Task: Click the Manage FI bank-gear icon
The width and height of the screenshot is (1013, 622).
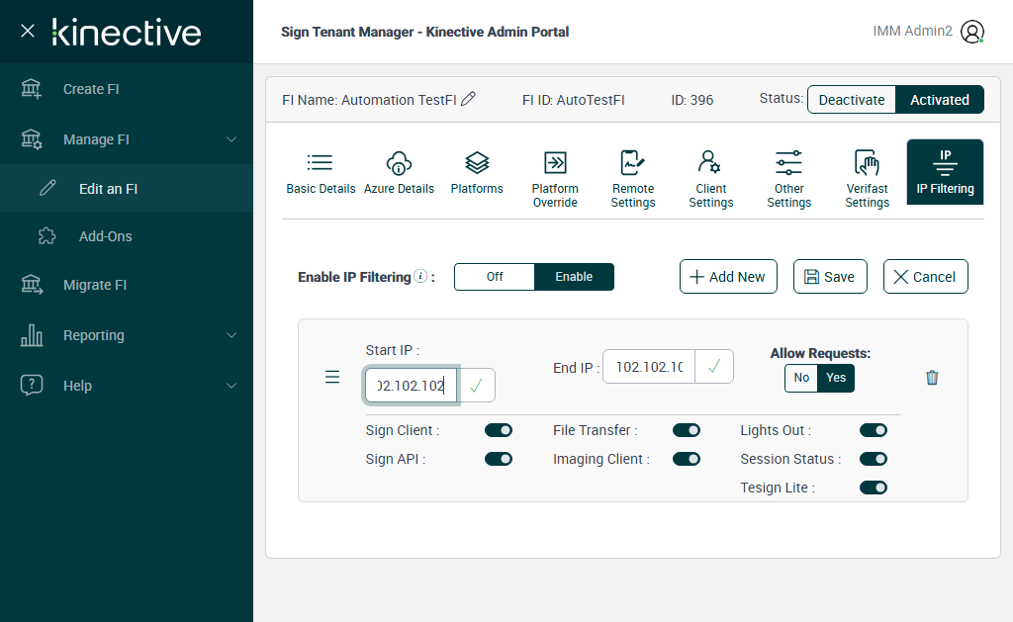Action: coord(31,139)
